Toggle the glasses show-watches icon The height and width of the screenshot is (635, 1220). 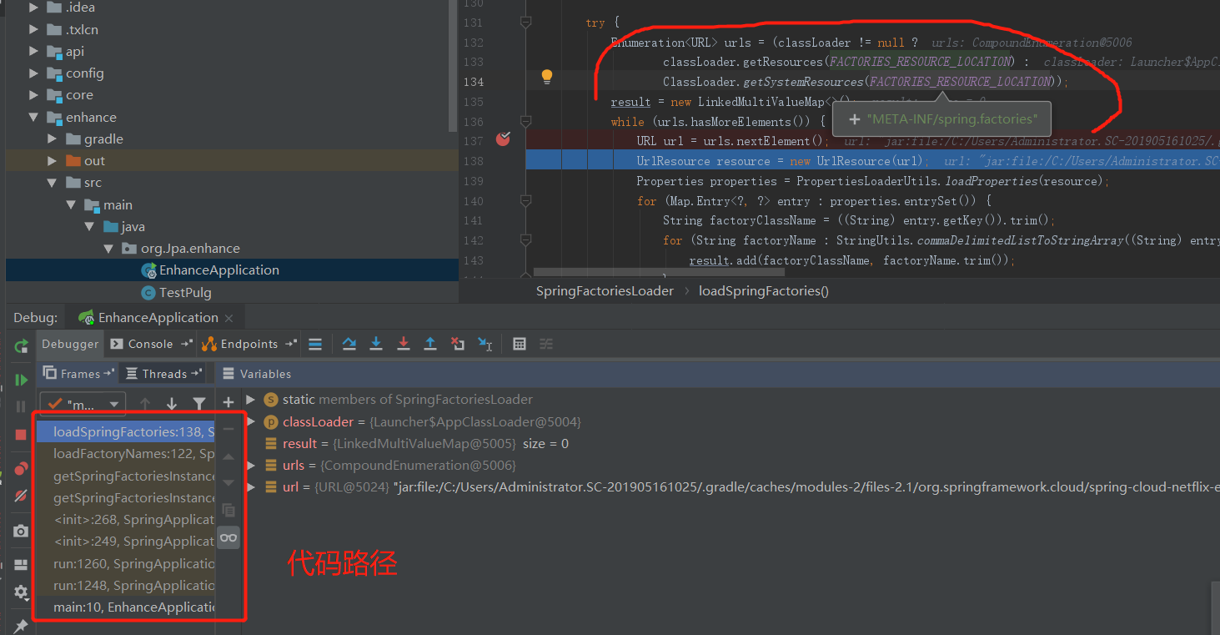point(228,537)
